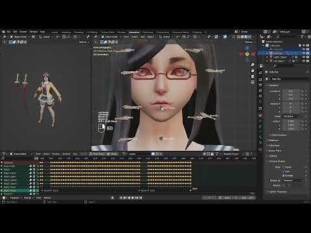Open the outliner filter funnel dropdown
Viewport: 311px width, 233px height.
tap(303, 37)
